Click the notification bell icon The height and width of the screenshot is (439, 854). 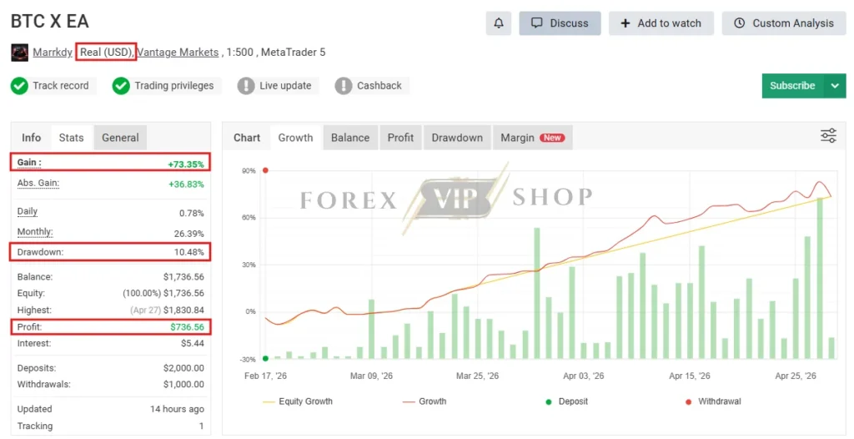click(499, 23)
